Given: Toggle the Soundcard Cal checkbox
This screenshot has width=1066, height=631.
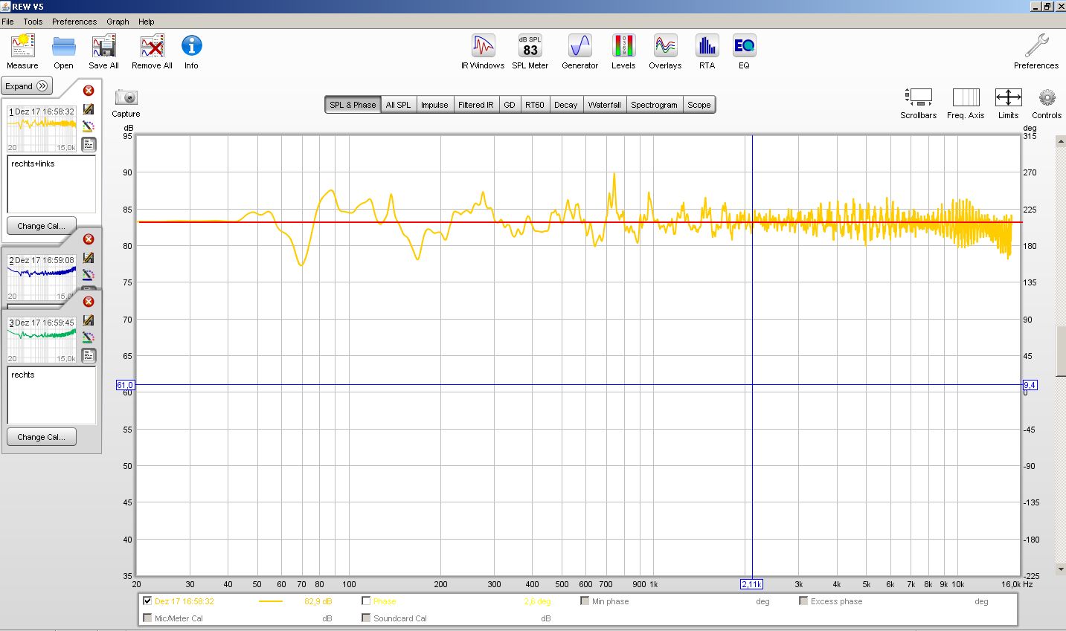Looking at the screenshot, I should click(x=366, y=618).
